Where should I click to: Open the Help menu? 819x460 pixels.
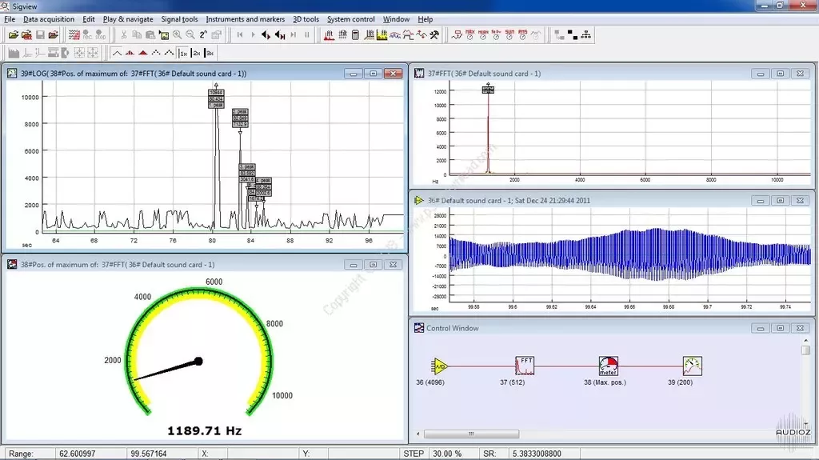coord(425,19)
